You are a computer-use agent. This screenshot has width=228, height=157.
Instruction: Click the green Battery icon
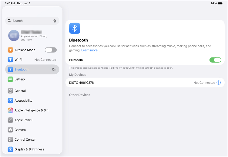coord(11,79)
